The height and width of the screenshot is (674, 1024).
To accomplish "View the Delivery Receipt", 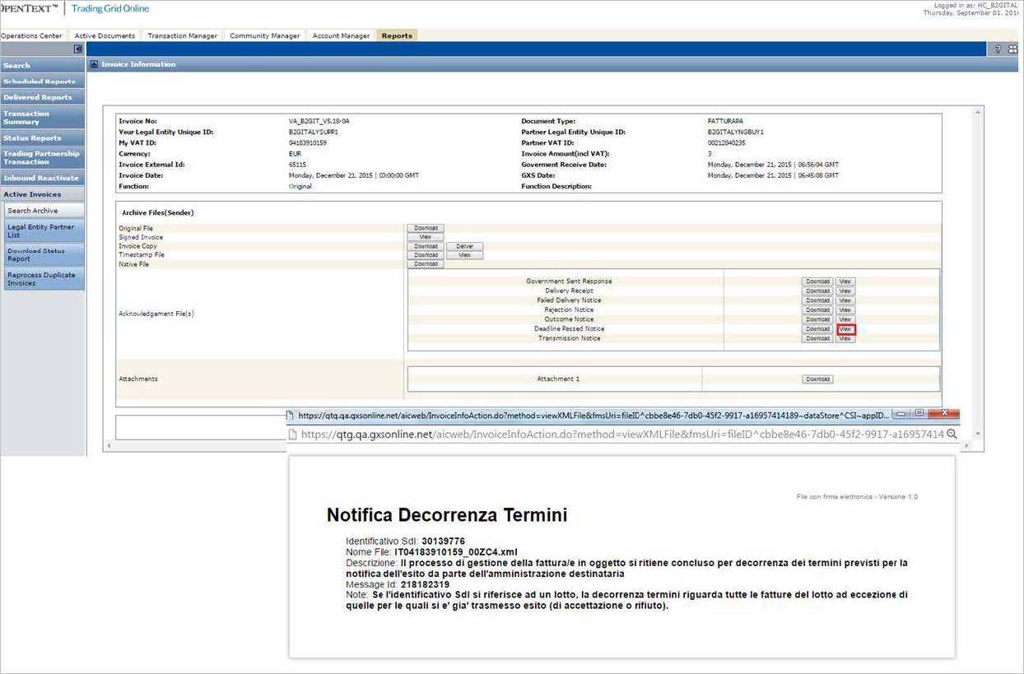I will click(x=845, y=291).
